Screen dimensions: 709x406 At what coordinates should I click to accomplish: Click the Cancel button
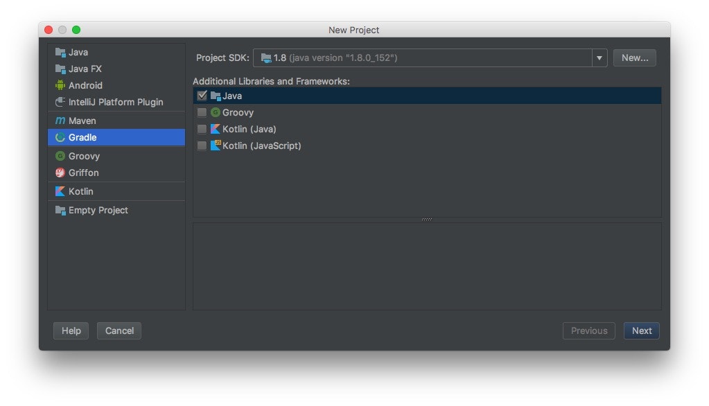tap(119, 330)
